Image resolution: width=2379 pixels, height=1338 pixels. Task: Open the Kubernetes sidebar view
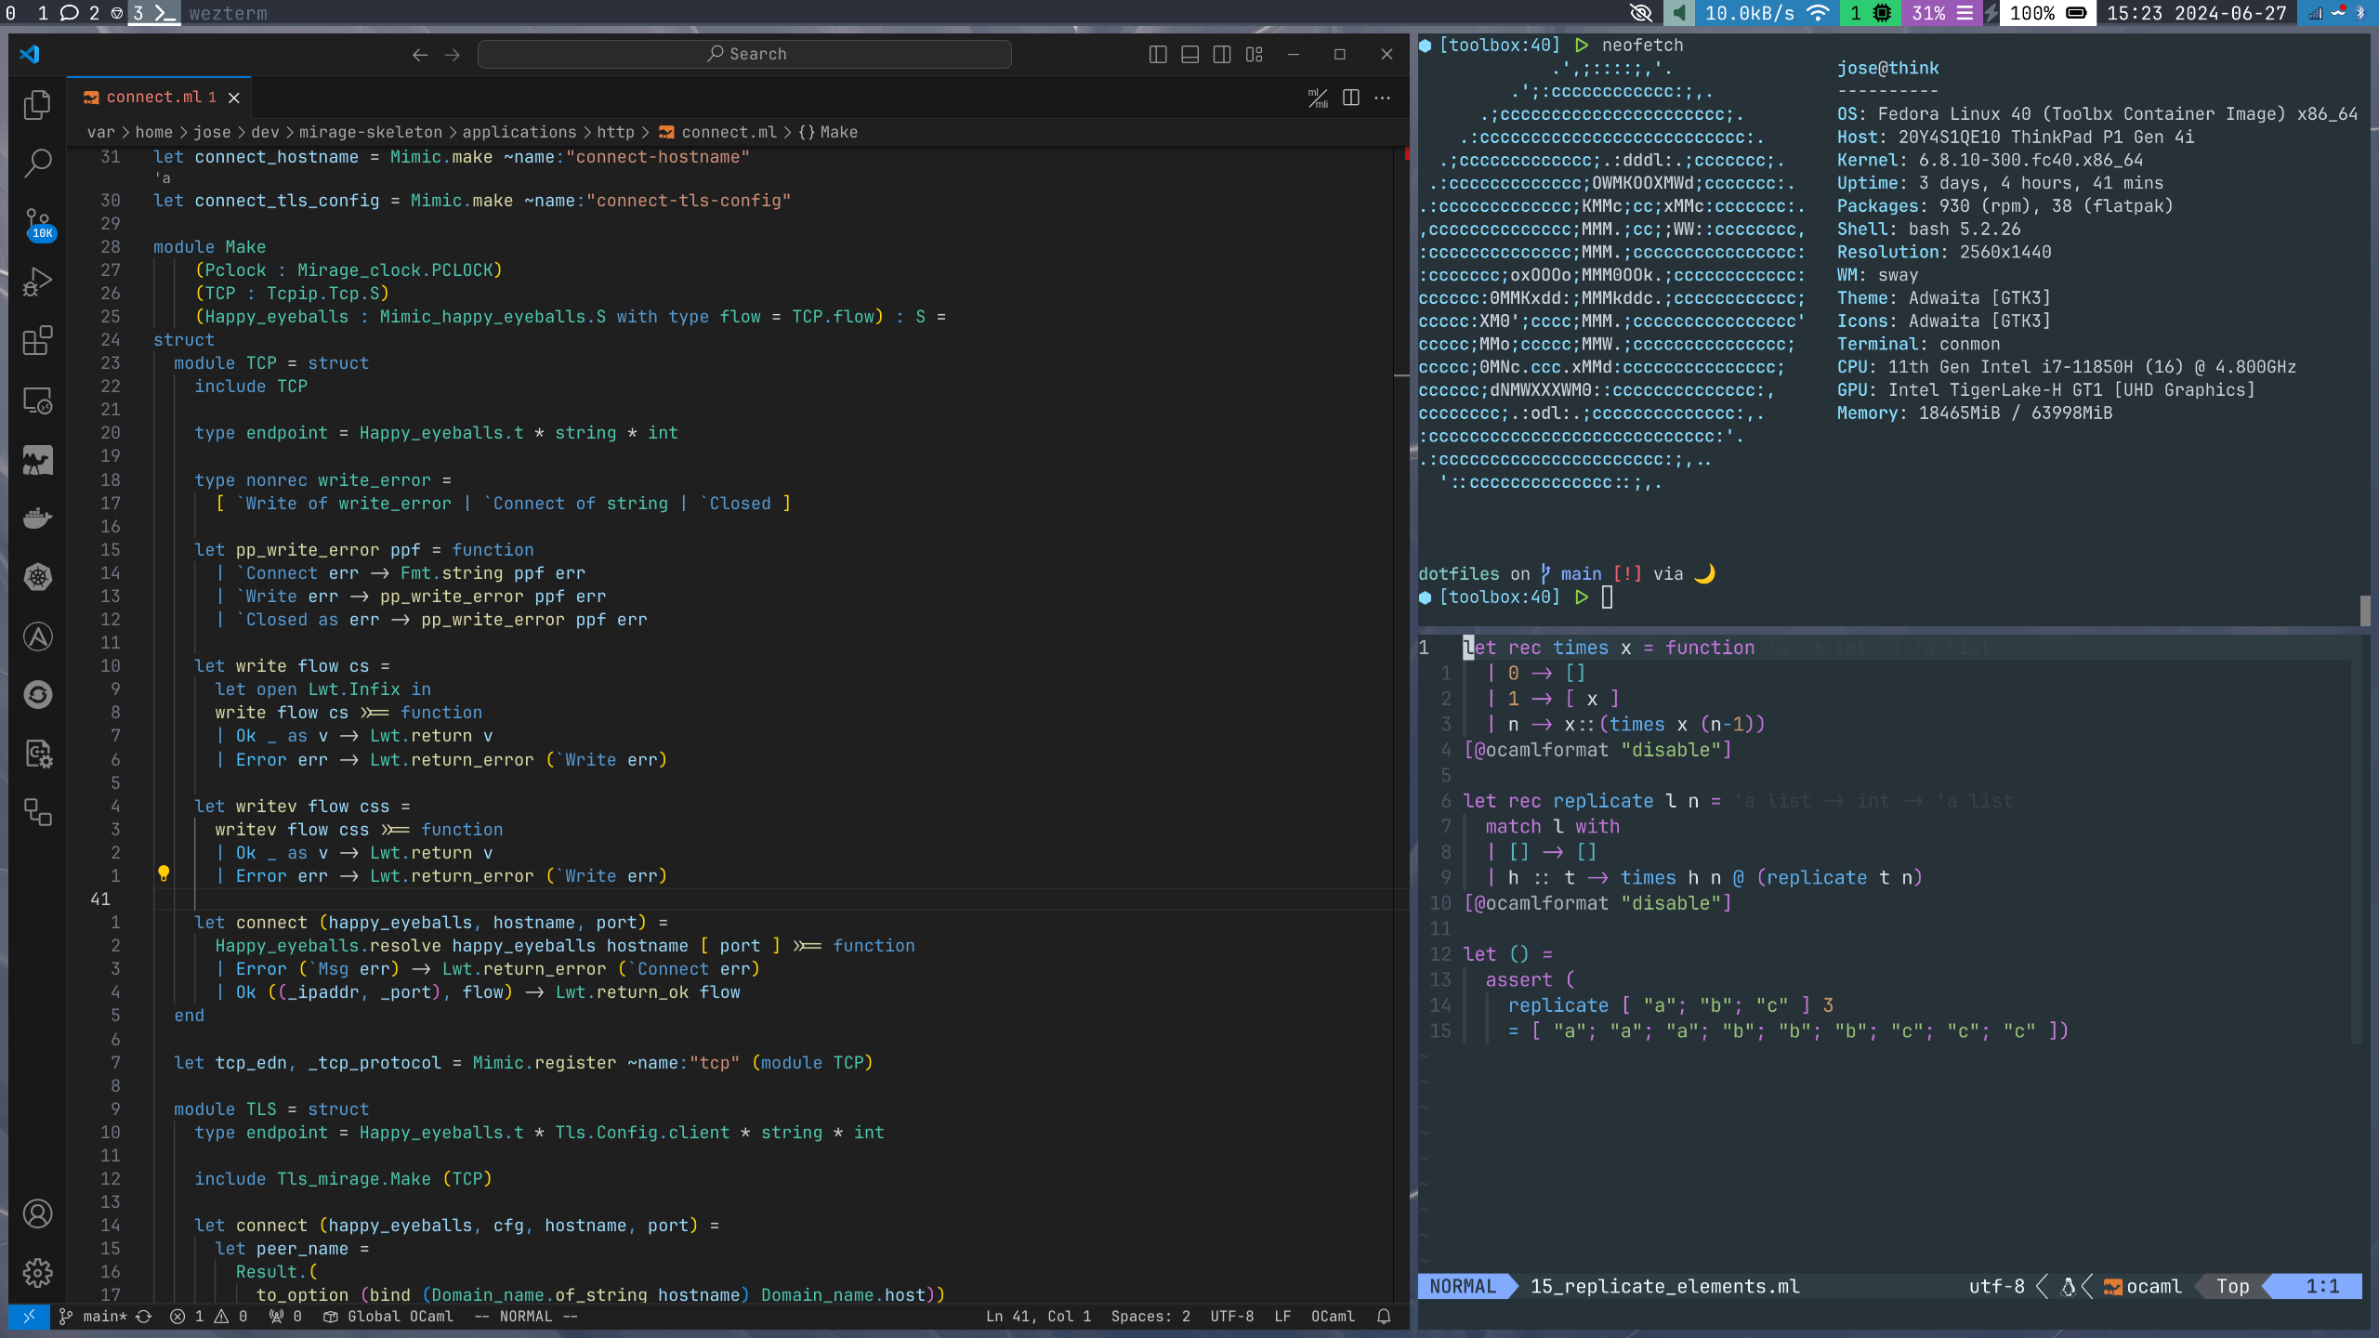click(37, 577)
